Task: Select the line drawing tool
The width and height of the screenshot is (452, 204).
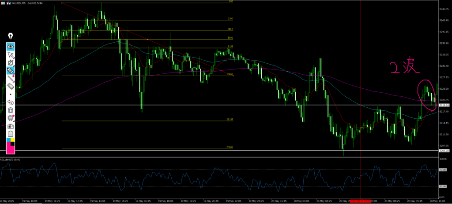Action: 11,78
